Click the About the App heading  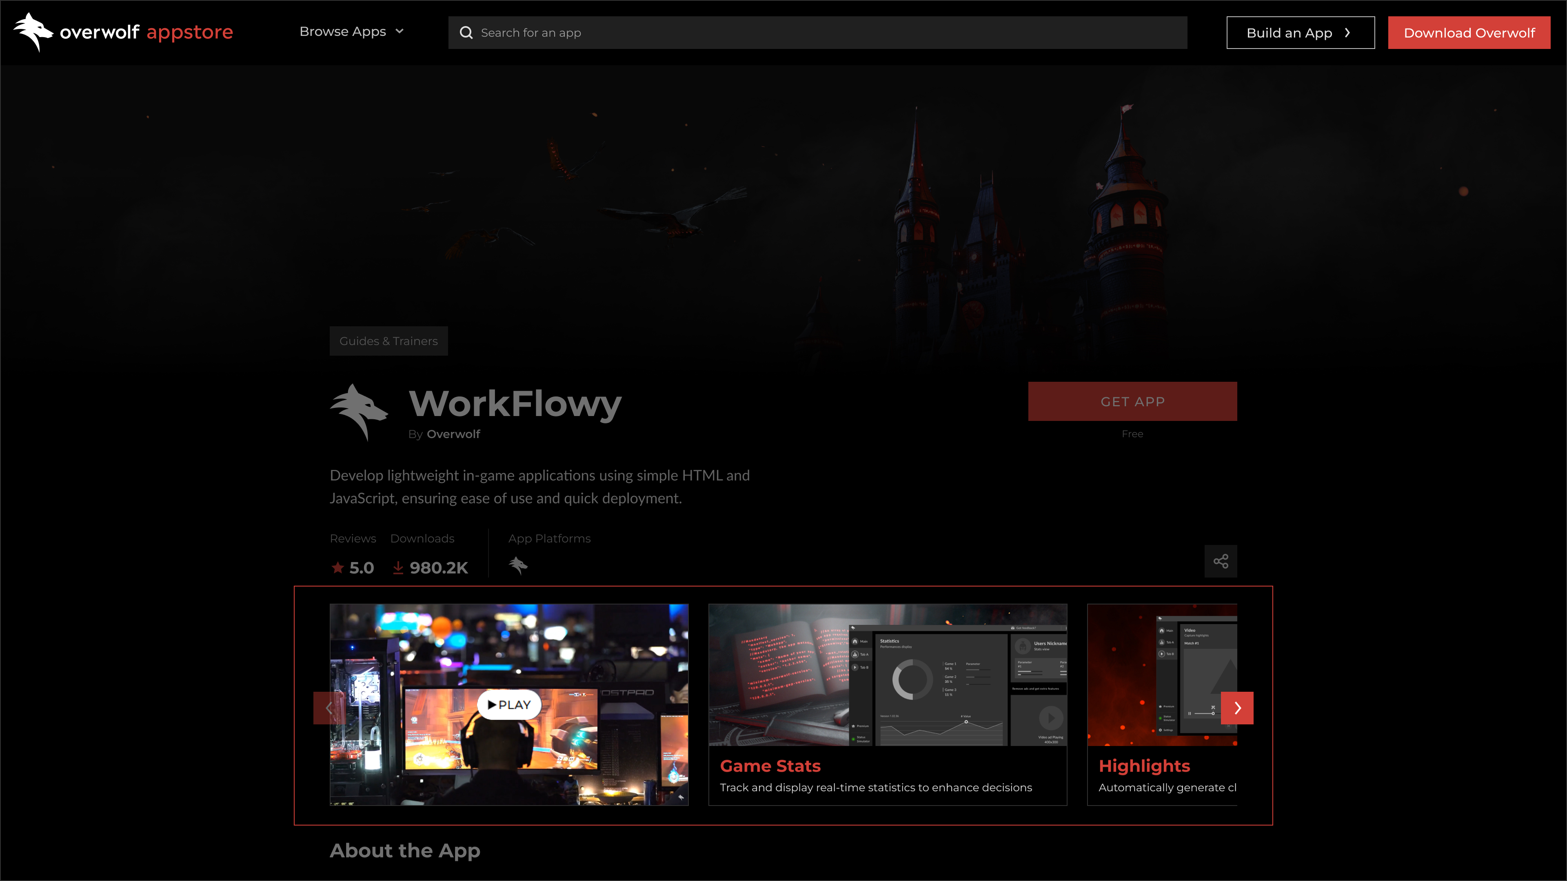[x=405, y=850]
